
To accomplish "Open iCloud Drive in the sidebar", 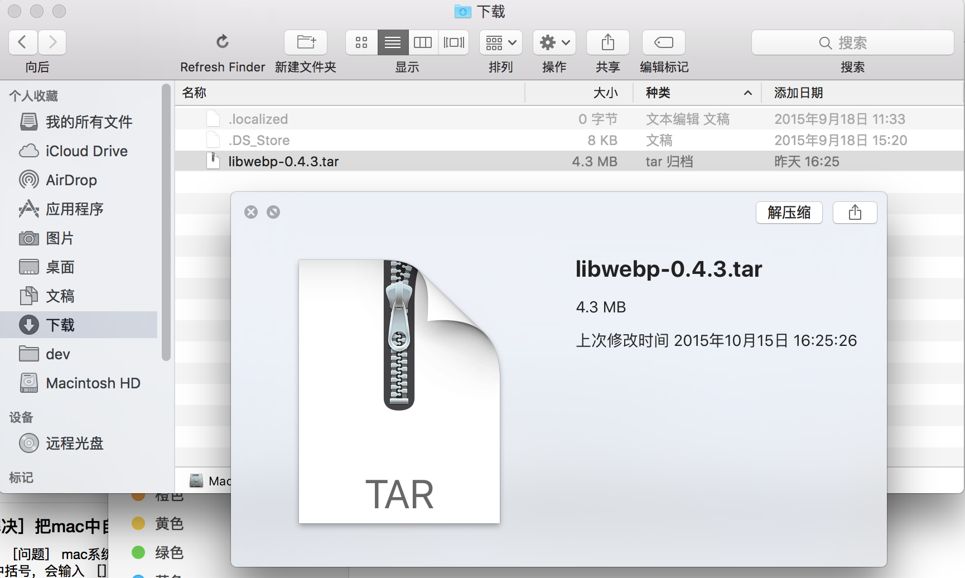I will point(79,151).
